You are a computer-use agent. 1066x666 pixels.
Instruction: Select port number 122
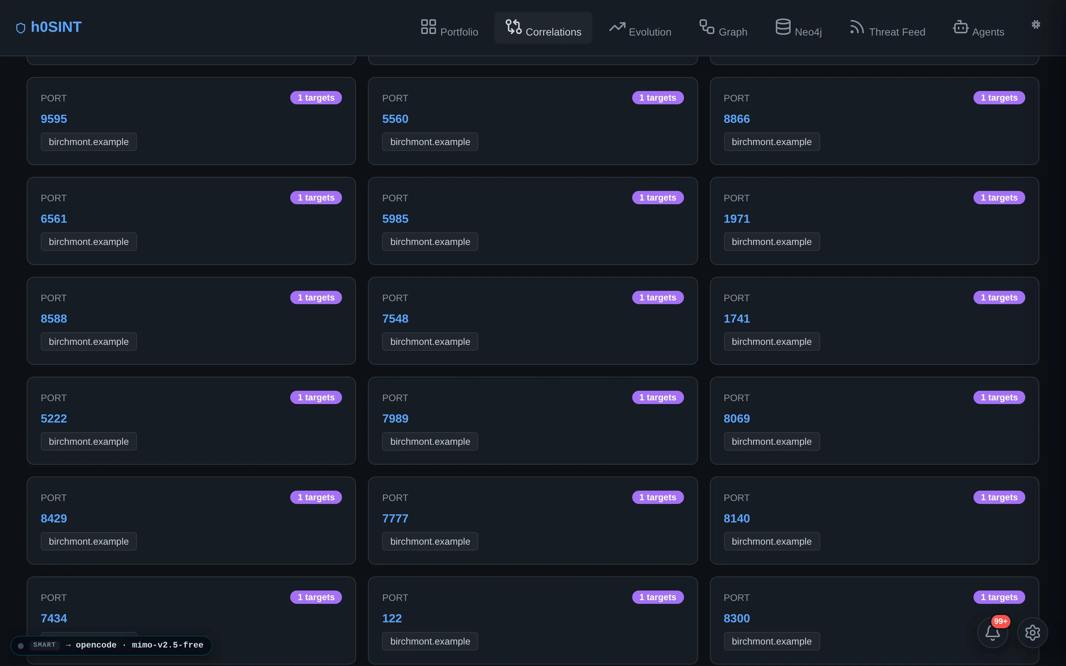392,619
